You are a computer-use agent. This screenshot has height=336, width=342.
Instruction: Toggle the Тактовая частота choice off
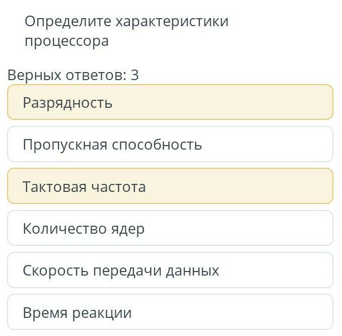(170, 186)
